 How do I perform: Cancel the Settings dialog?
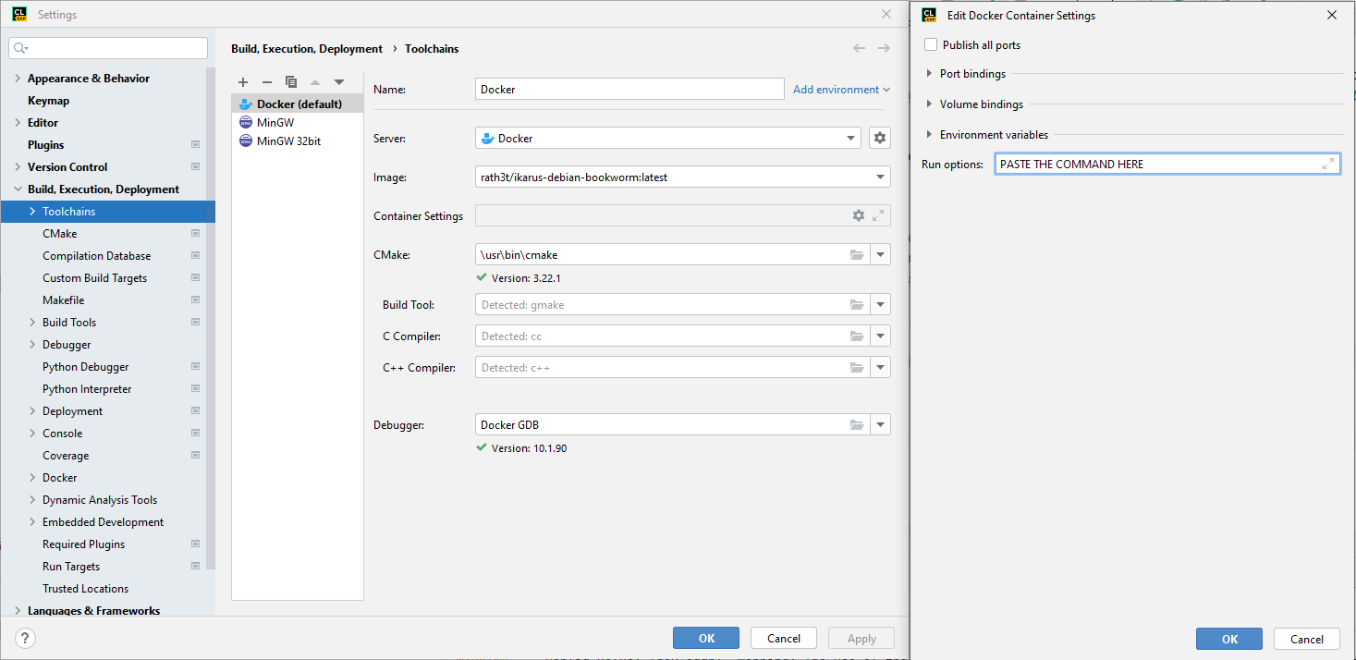(784, 638)
